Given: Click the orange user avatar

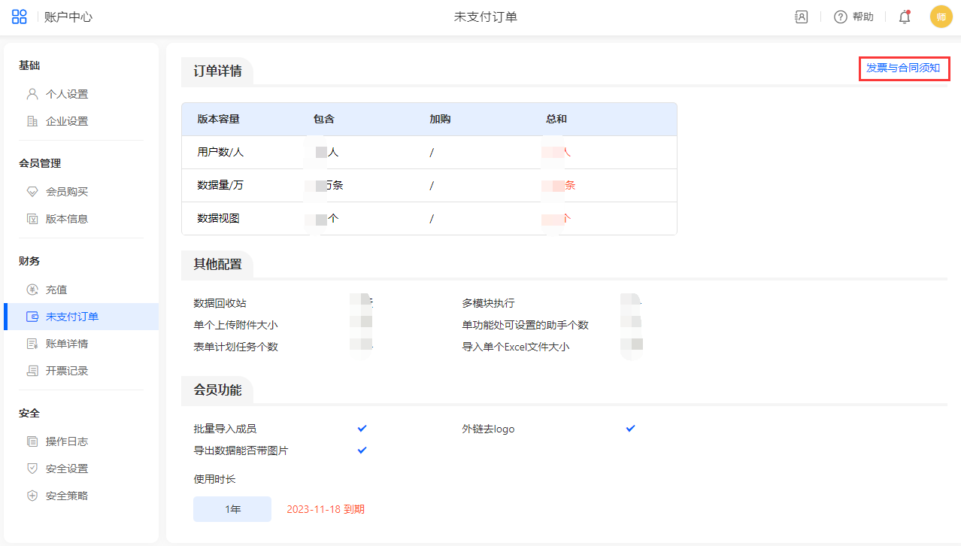Looking at the screenshot, I should [x=941, y=17].
